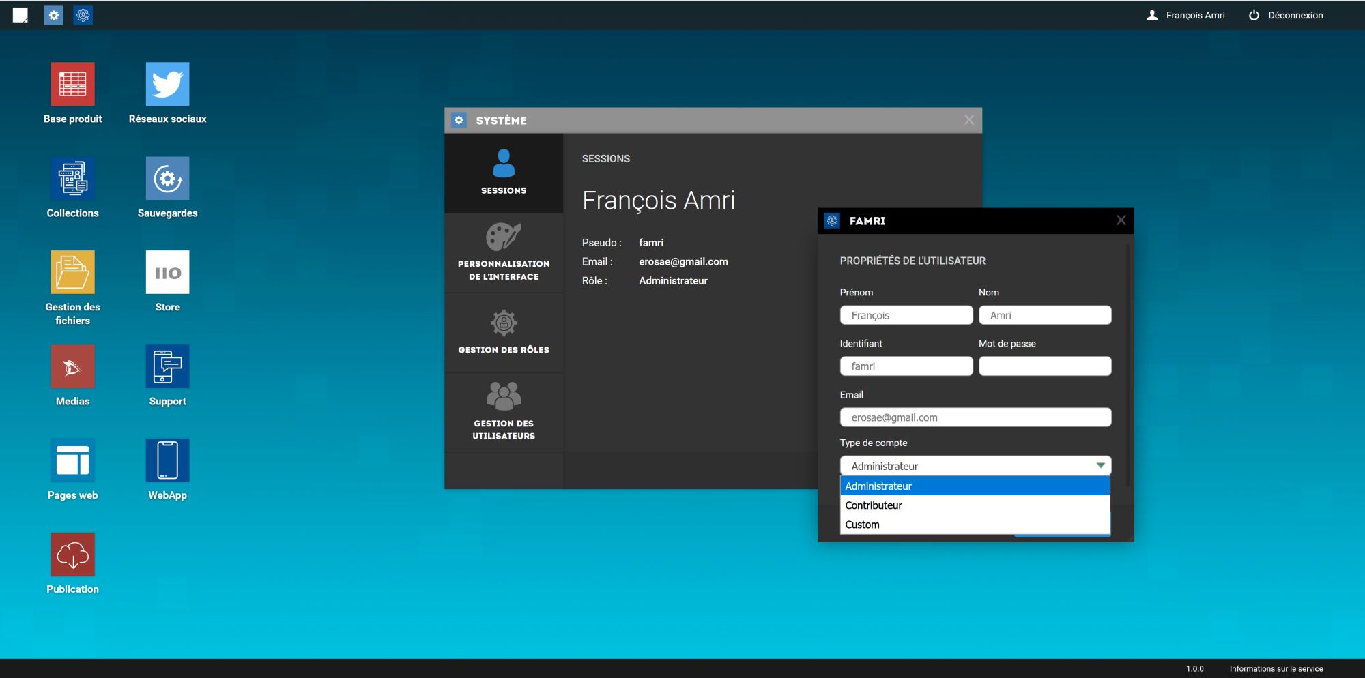The image size is (1365, 678).
Task: Open the Base produit app icon
Action: [72, 85]
